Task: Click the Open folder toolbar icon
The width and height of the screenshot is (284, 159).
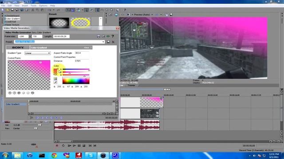Action: point(8,10)
